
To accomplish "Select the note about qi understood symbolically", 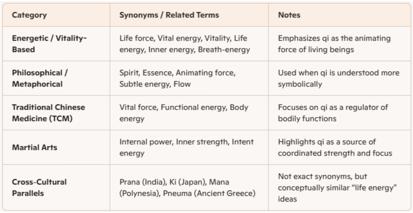I will [338, 78].
